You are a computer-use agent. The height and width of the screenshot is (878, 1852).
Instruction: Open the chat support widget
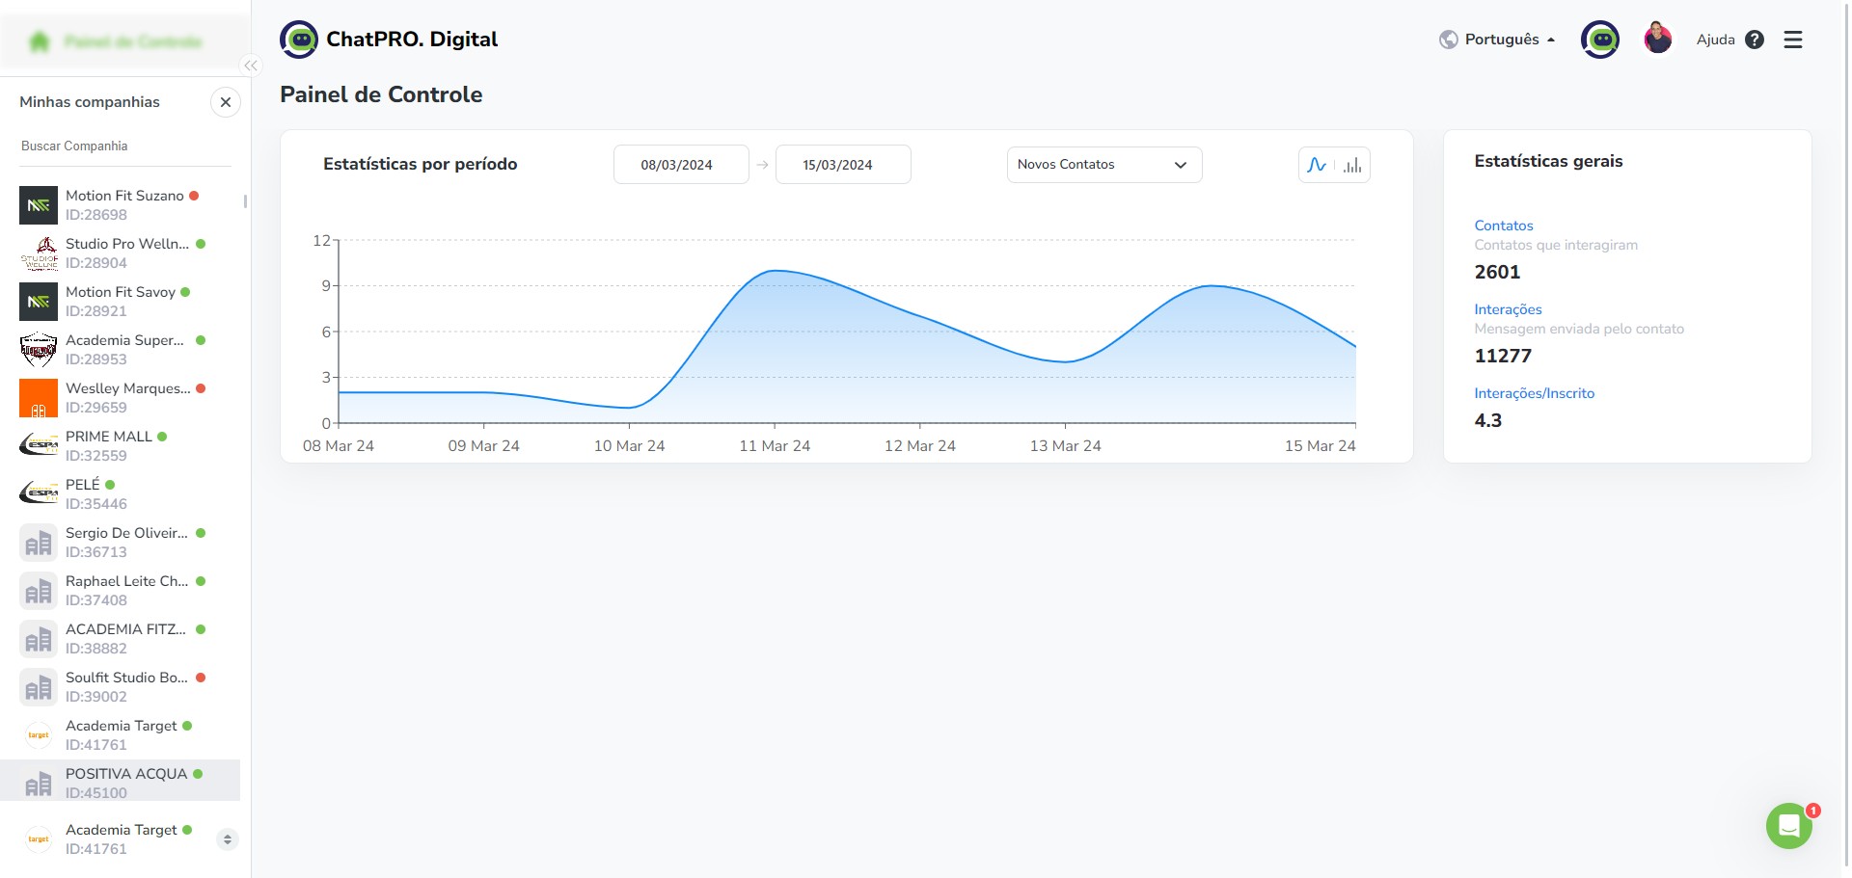point(1789,826)
